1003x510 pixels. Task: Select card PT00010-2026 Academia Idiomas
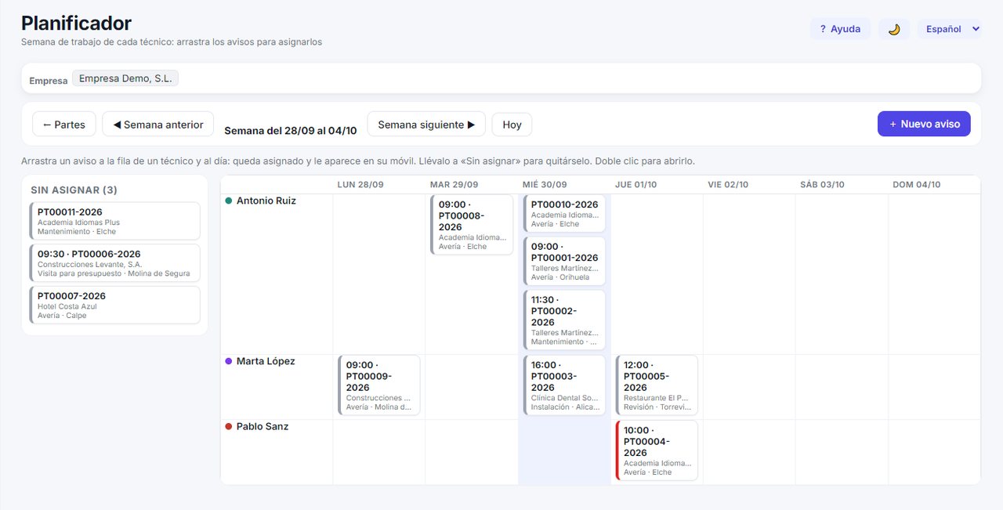[564, 214]
